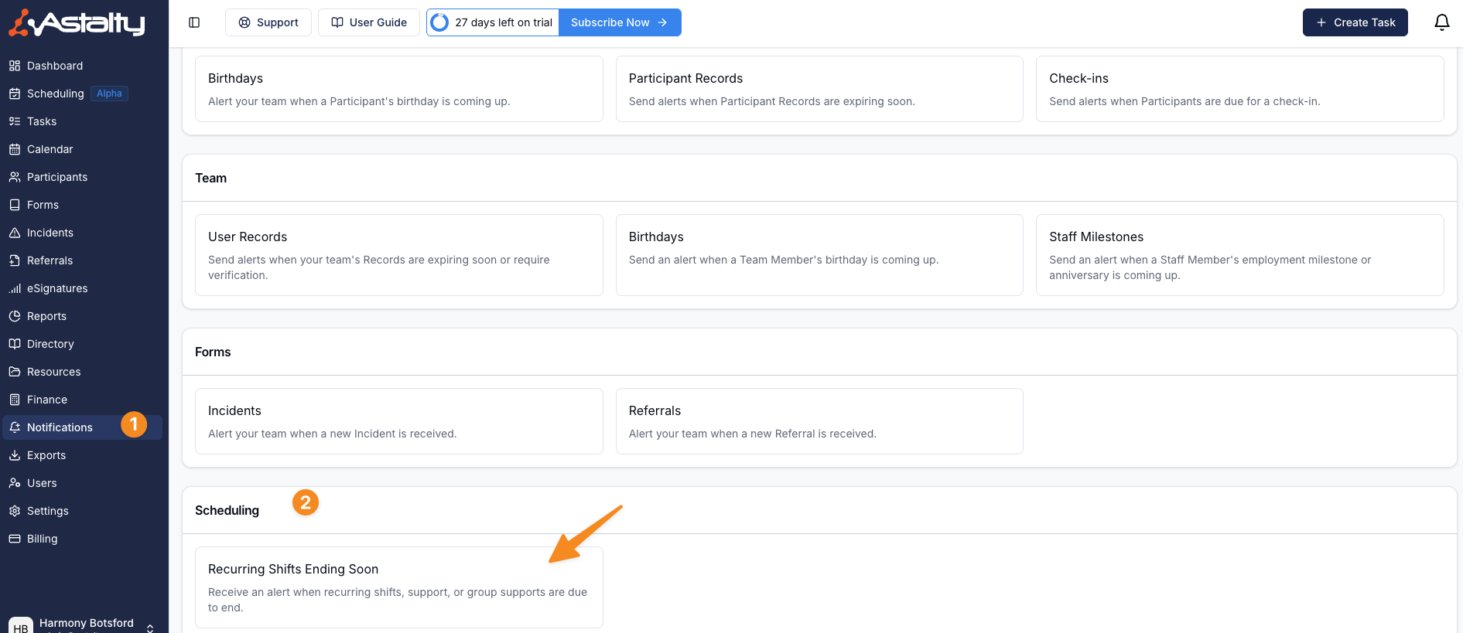The height and width of the screenshot is (633, 1463).
Task: Click the eSignatures sidebar icon
Action: (x=15, y=288)
